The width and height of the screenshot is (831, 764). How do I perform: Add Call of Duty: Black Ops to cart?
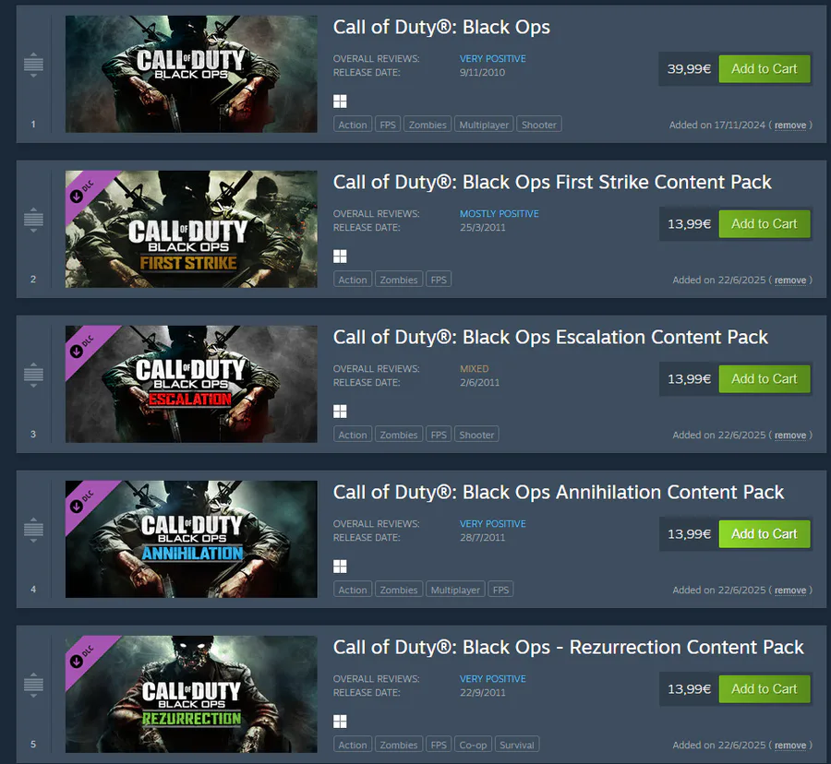(x=765, y=69)
